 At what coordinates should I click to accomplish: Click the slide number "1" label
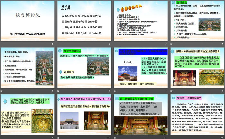point(53,44)
